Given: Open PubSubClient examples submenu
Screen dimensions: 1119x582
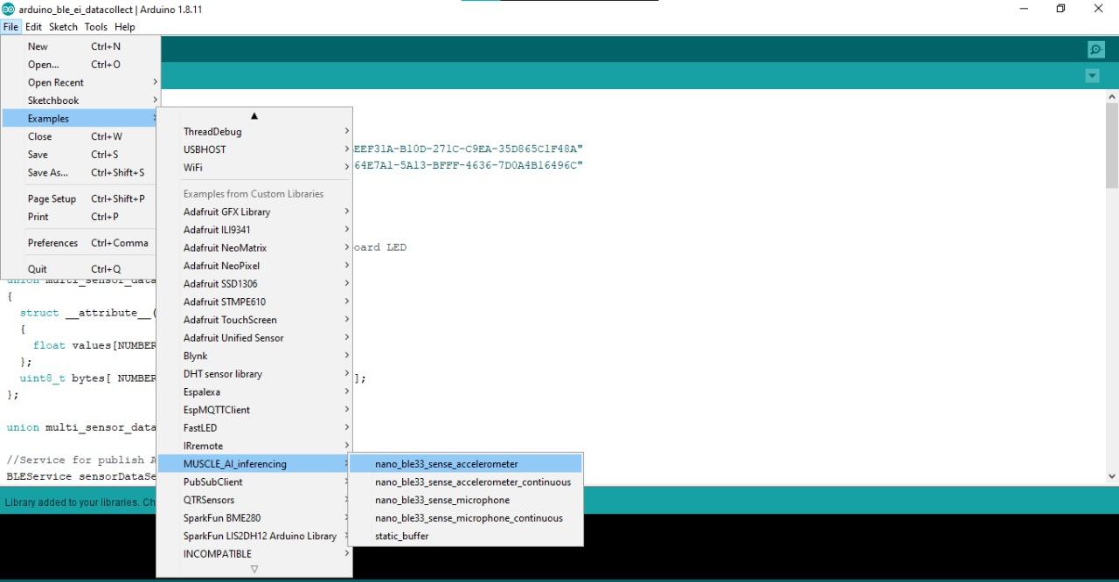Looking at the screenshot, I should [x=254, y=482].
